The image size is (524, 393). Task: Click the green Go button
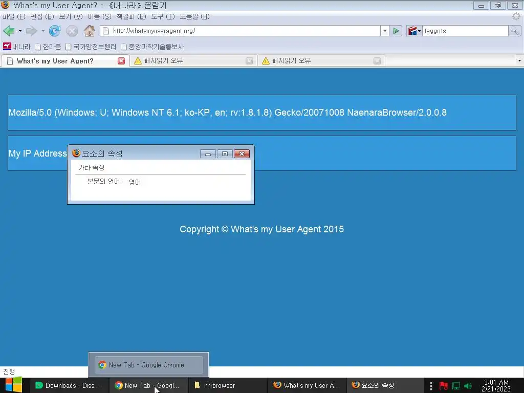pyautogui.click(x=396, y=31)
